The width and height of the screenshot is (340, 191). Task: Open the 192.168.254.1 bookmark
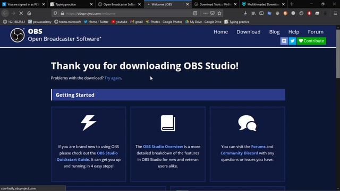click(14, 22)
